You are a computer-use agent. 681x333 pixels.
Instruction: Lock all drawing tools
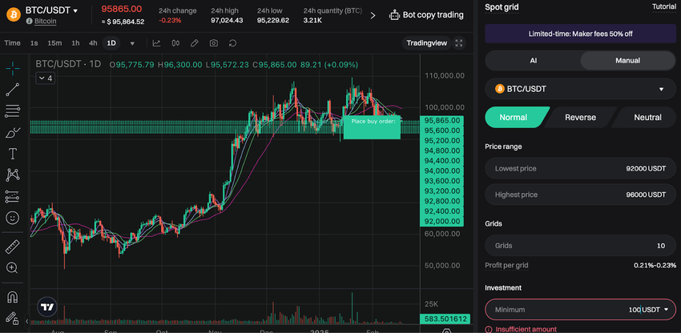click(13, 319)
